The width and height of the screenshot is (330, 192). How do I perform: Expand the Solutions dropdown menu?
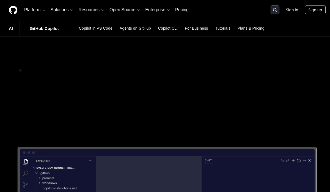pos(62,10)
